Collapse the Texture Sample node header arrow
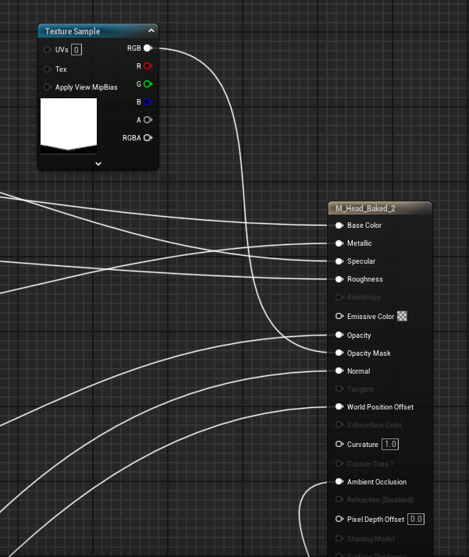469x557 pixels. point(151,31)
